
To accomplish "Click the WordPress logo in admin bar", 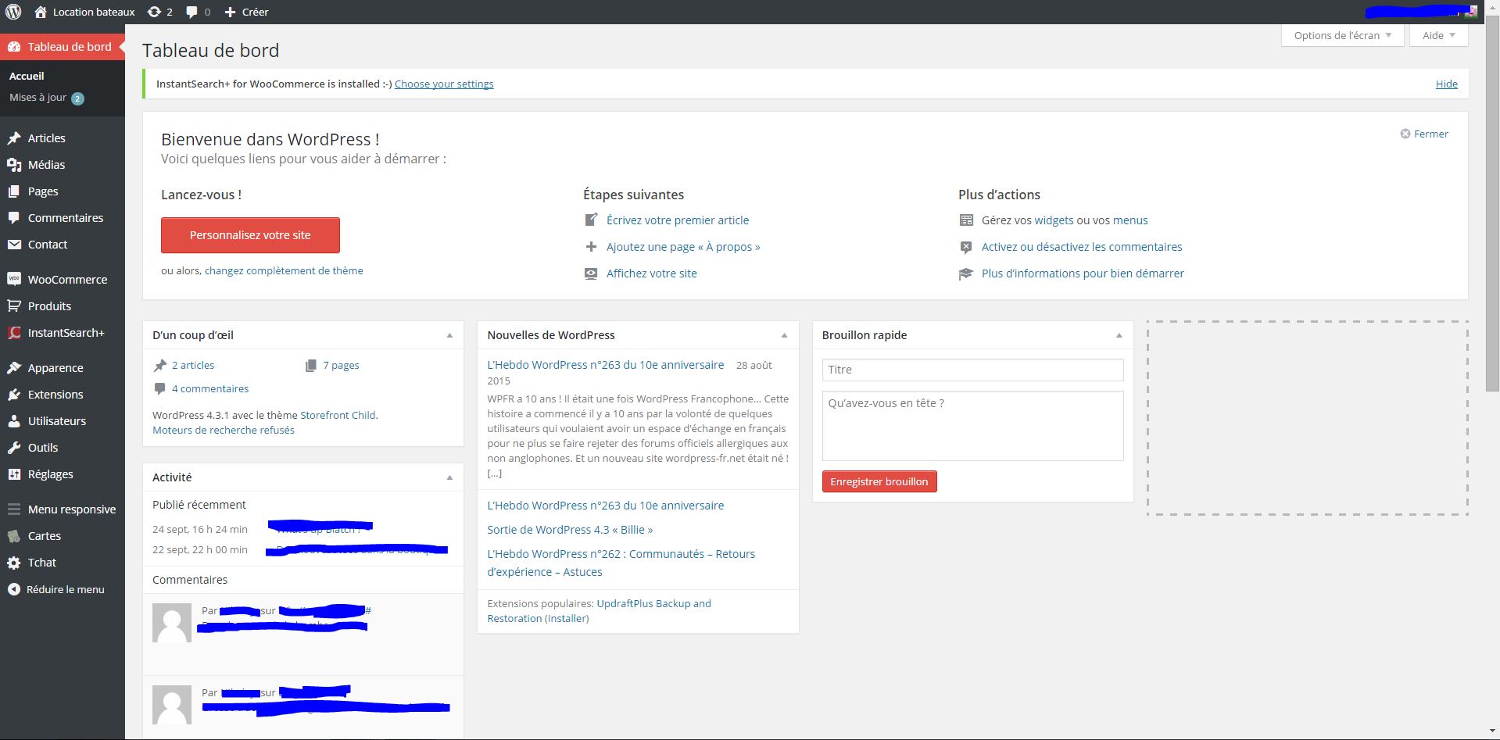I will click(13, 12).
